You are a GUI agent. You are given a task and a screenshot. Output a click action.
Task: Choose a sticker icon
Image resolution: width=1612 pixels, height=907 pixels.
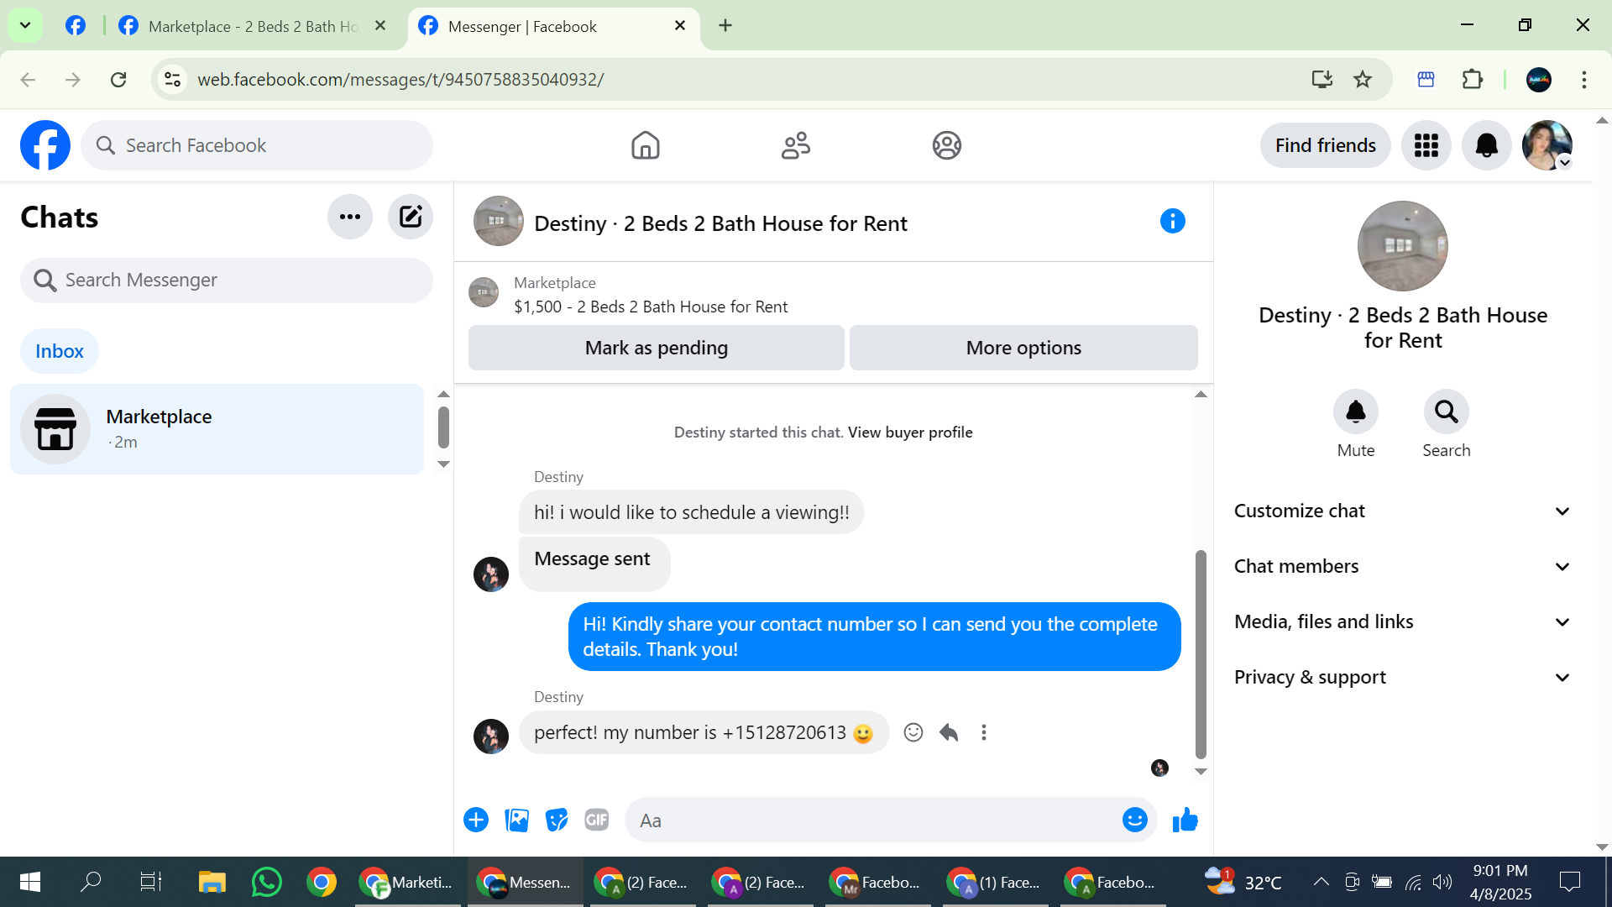click(x=556, y=820)
